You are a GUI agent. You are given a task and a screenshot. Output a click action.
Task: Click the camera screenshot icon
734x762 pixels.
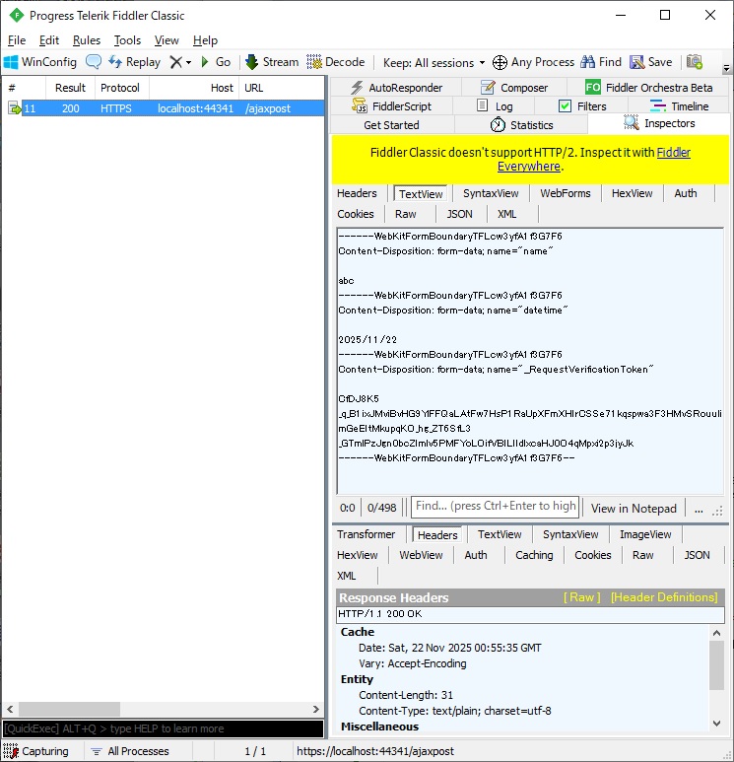[695, 62]
